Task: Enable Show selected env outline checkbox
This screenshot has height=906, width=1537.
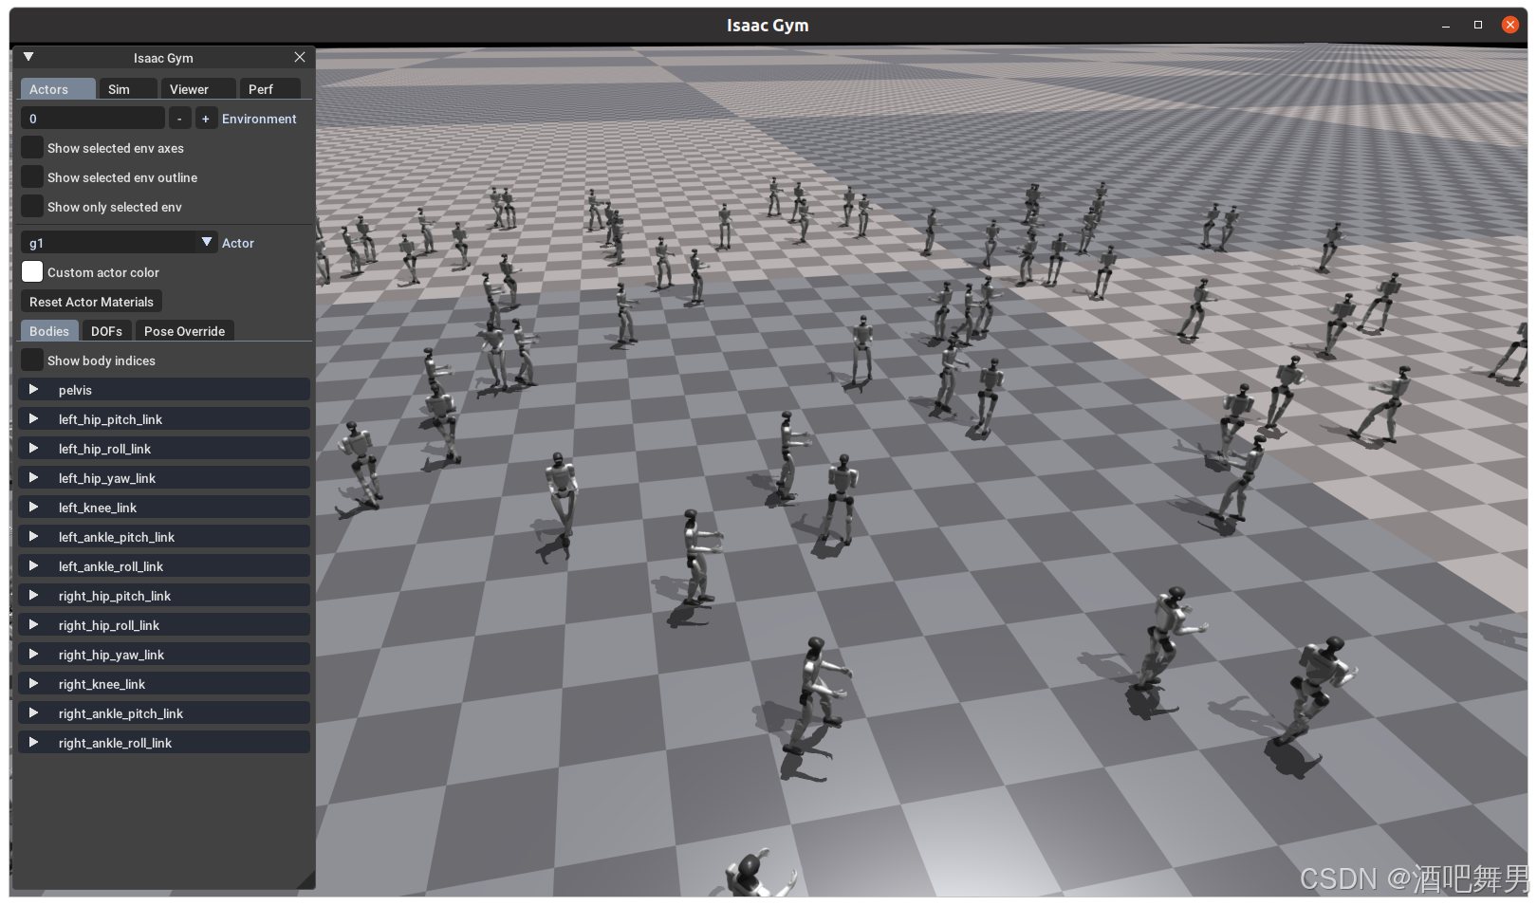Action: click(x=32, y=177)
